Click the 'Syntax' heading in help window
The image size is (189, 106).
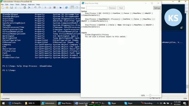tap(84, 11)
